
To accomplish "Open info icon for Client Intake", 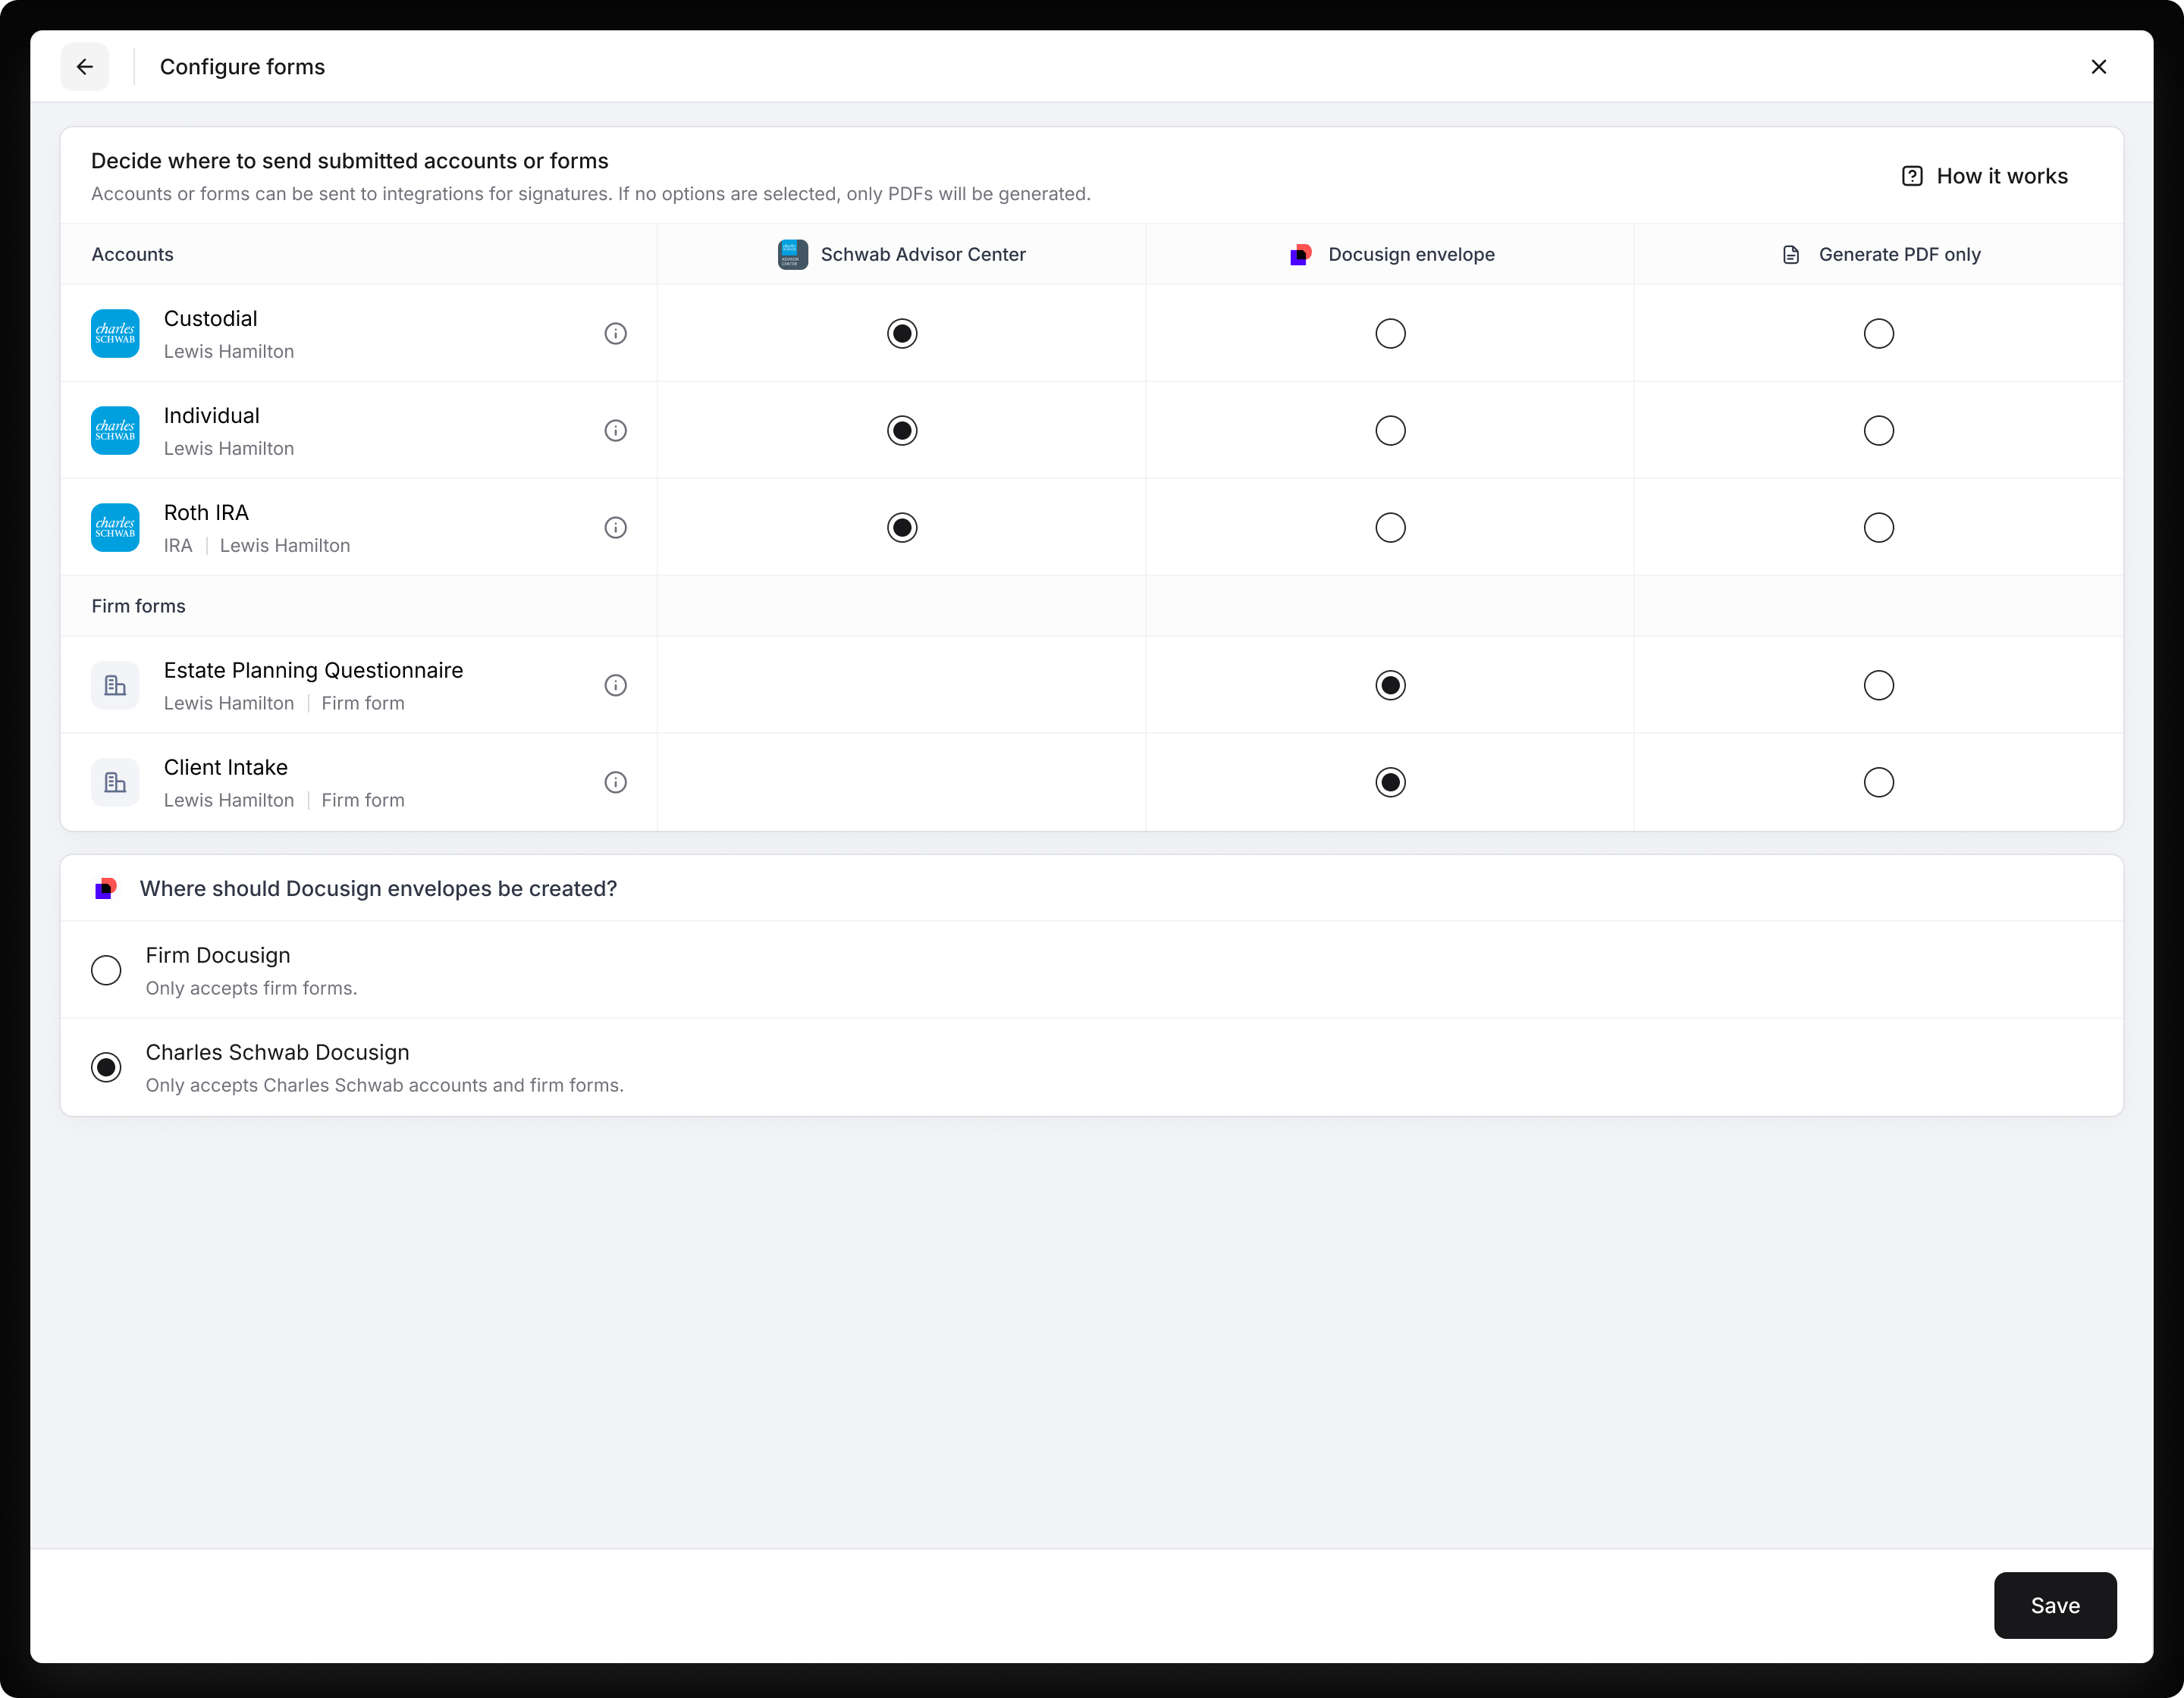I will [616, 782].
